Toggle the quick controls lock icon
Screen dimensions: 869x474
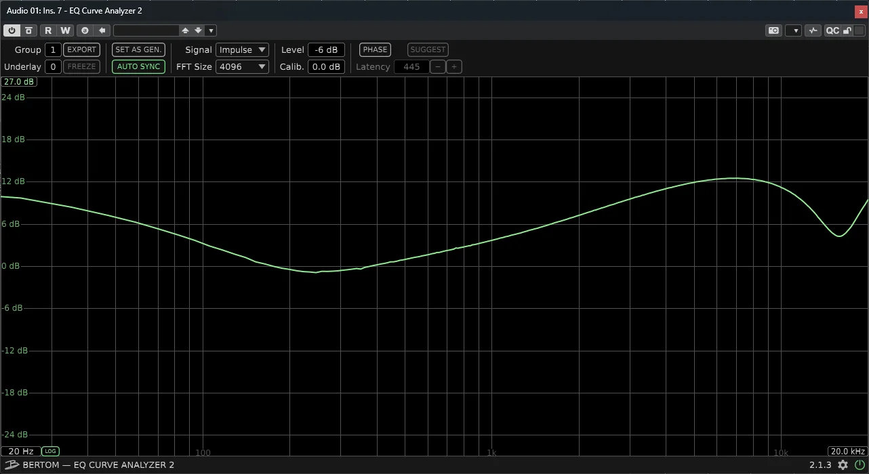point(847,30)
